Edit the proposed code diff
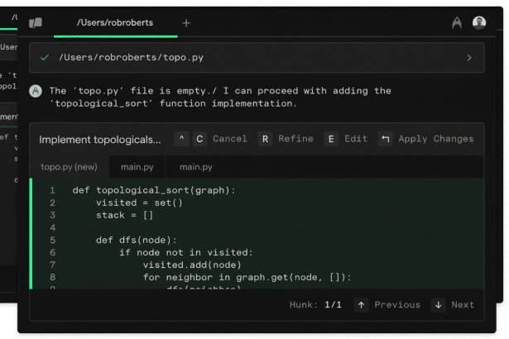The image size is (509, 339). point(356,139)
